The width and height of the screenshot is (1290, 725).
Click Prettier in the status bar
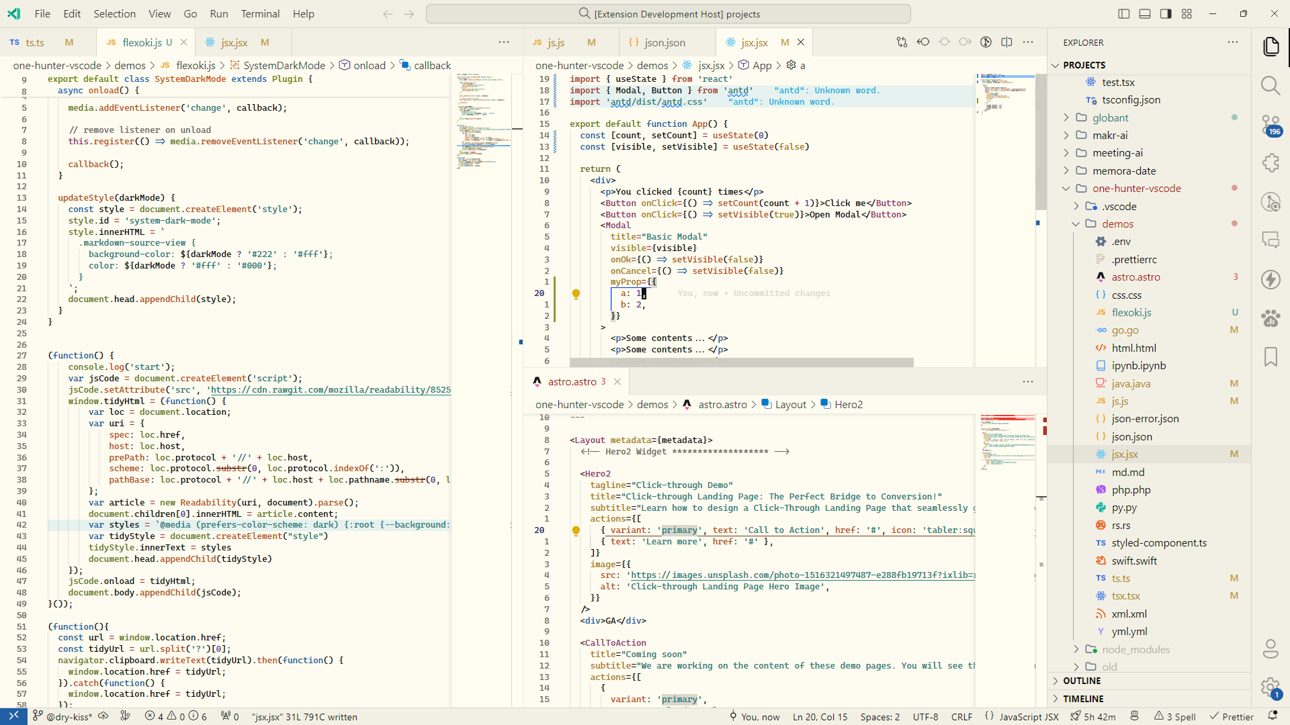click(1232, 716)
